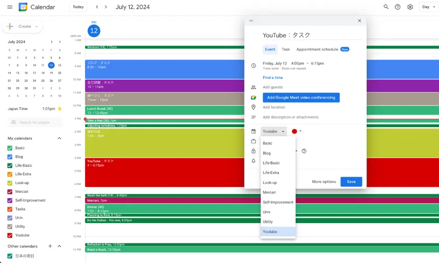Viewport: 439px width, 263px height.
Task: Click the weather sun icon near Japan Time
Action: click(x=59, y=109)
